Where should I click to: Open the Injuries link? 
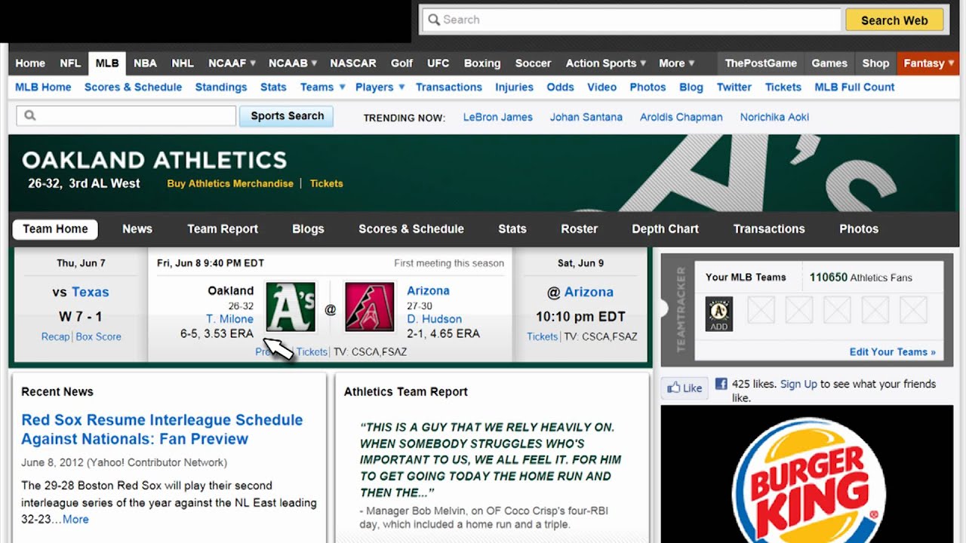pyautogui.click(x=515, y=87)
